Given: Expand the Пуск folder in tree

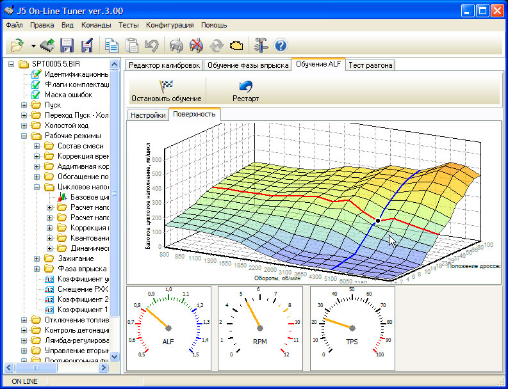Looking at the screenshot, I should click(24, 105).
